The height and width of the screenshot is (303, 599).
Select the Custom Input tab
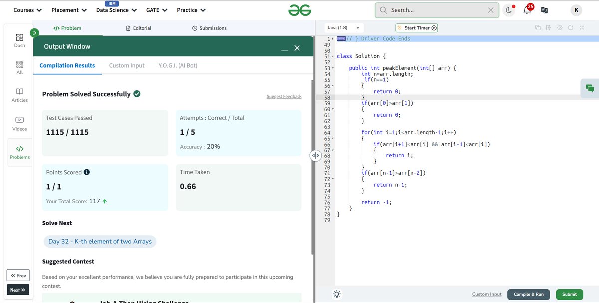coord(127,65)
